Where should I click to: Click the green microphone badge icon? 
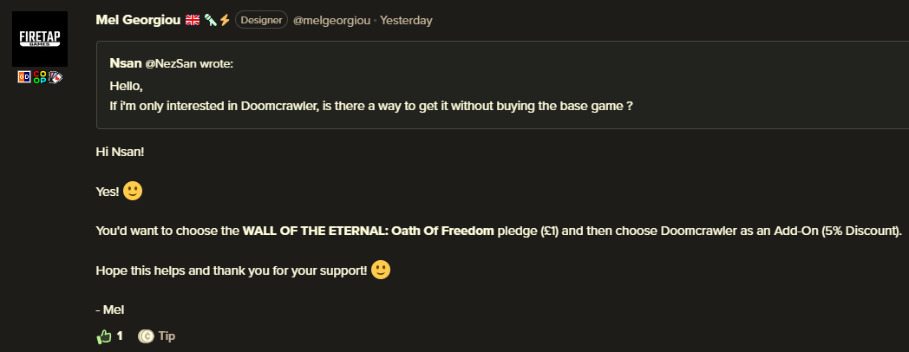pos(210,20)
